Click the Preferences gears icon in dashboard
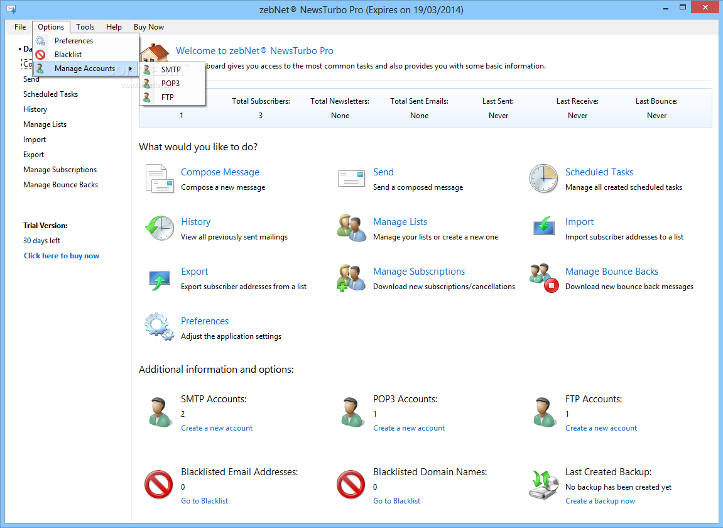 [160, 327]
